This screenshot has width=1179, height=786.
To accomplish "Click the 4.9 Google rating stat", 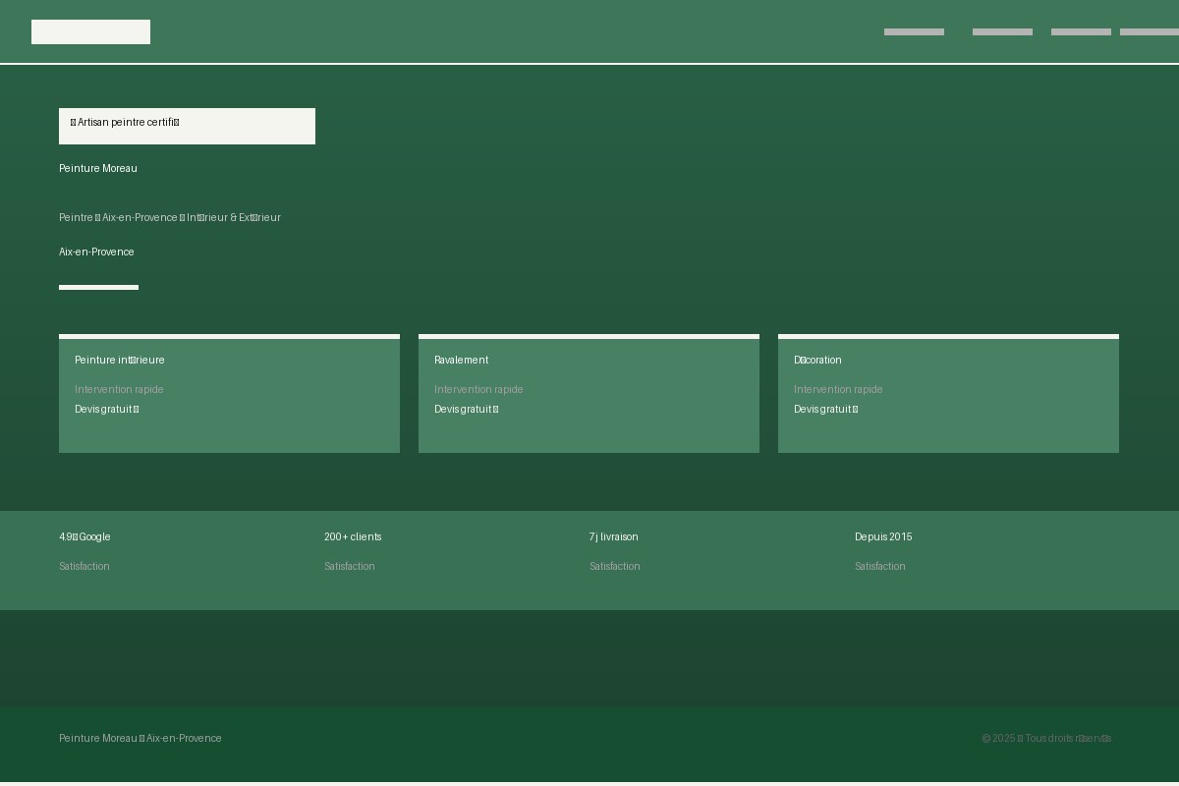I will 84,537.
